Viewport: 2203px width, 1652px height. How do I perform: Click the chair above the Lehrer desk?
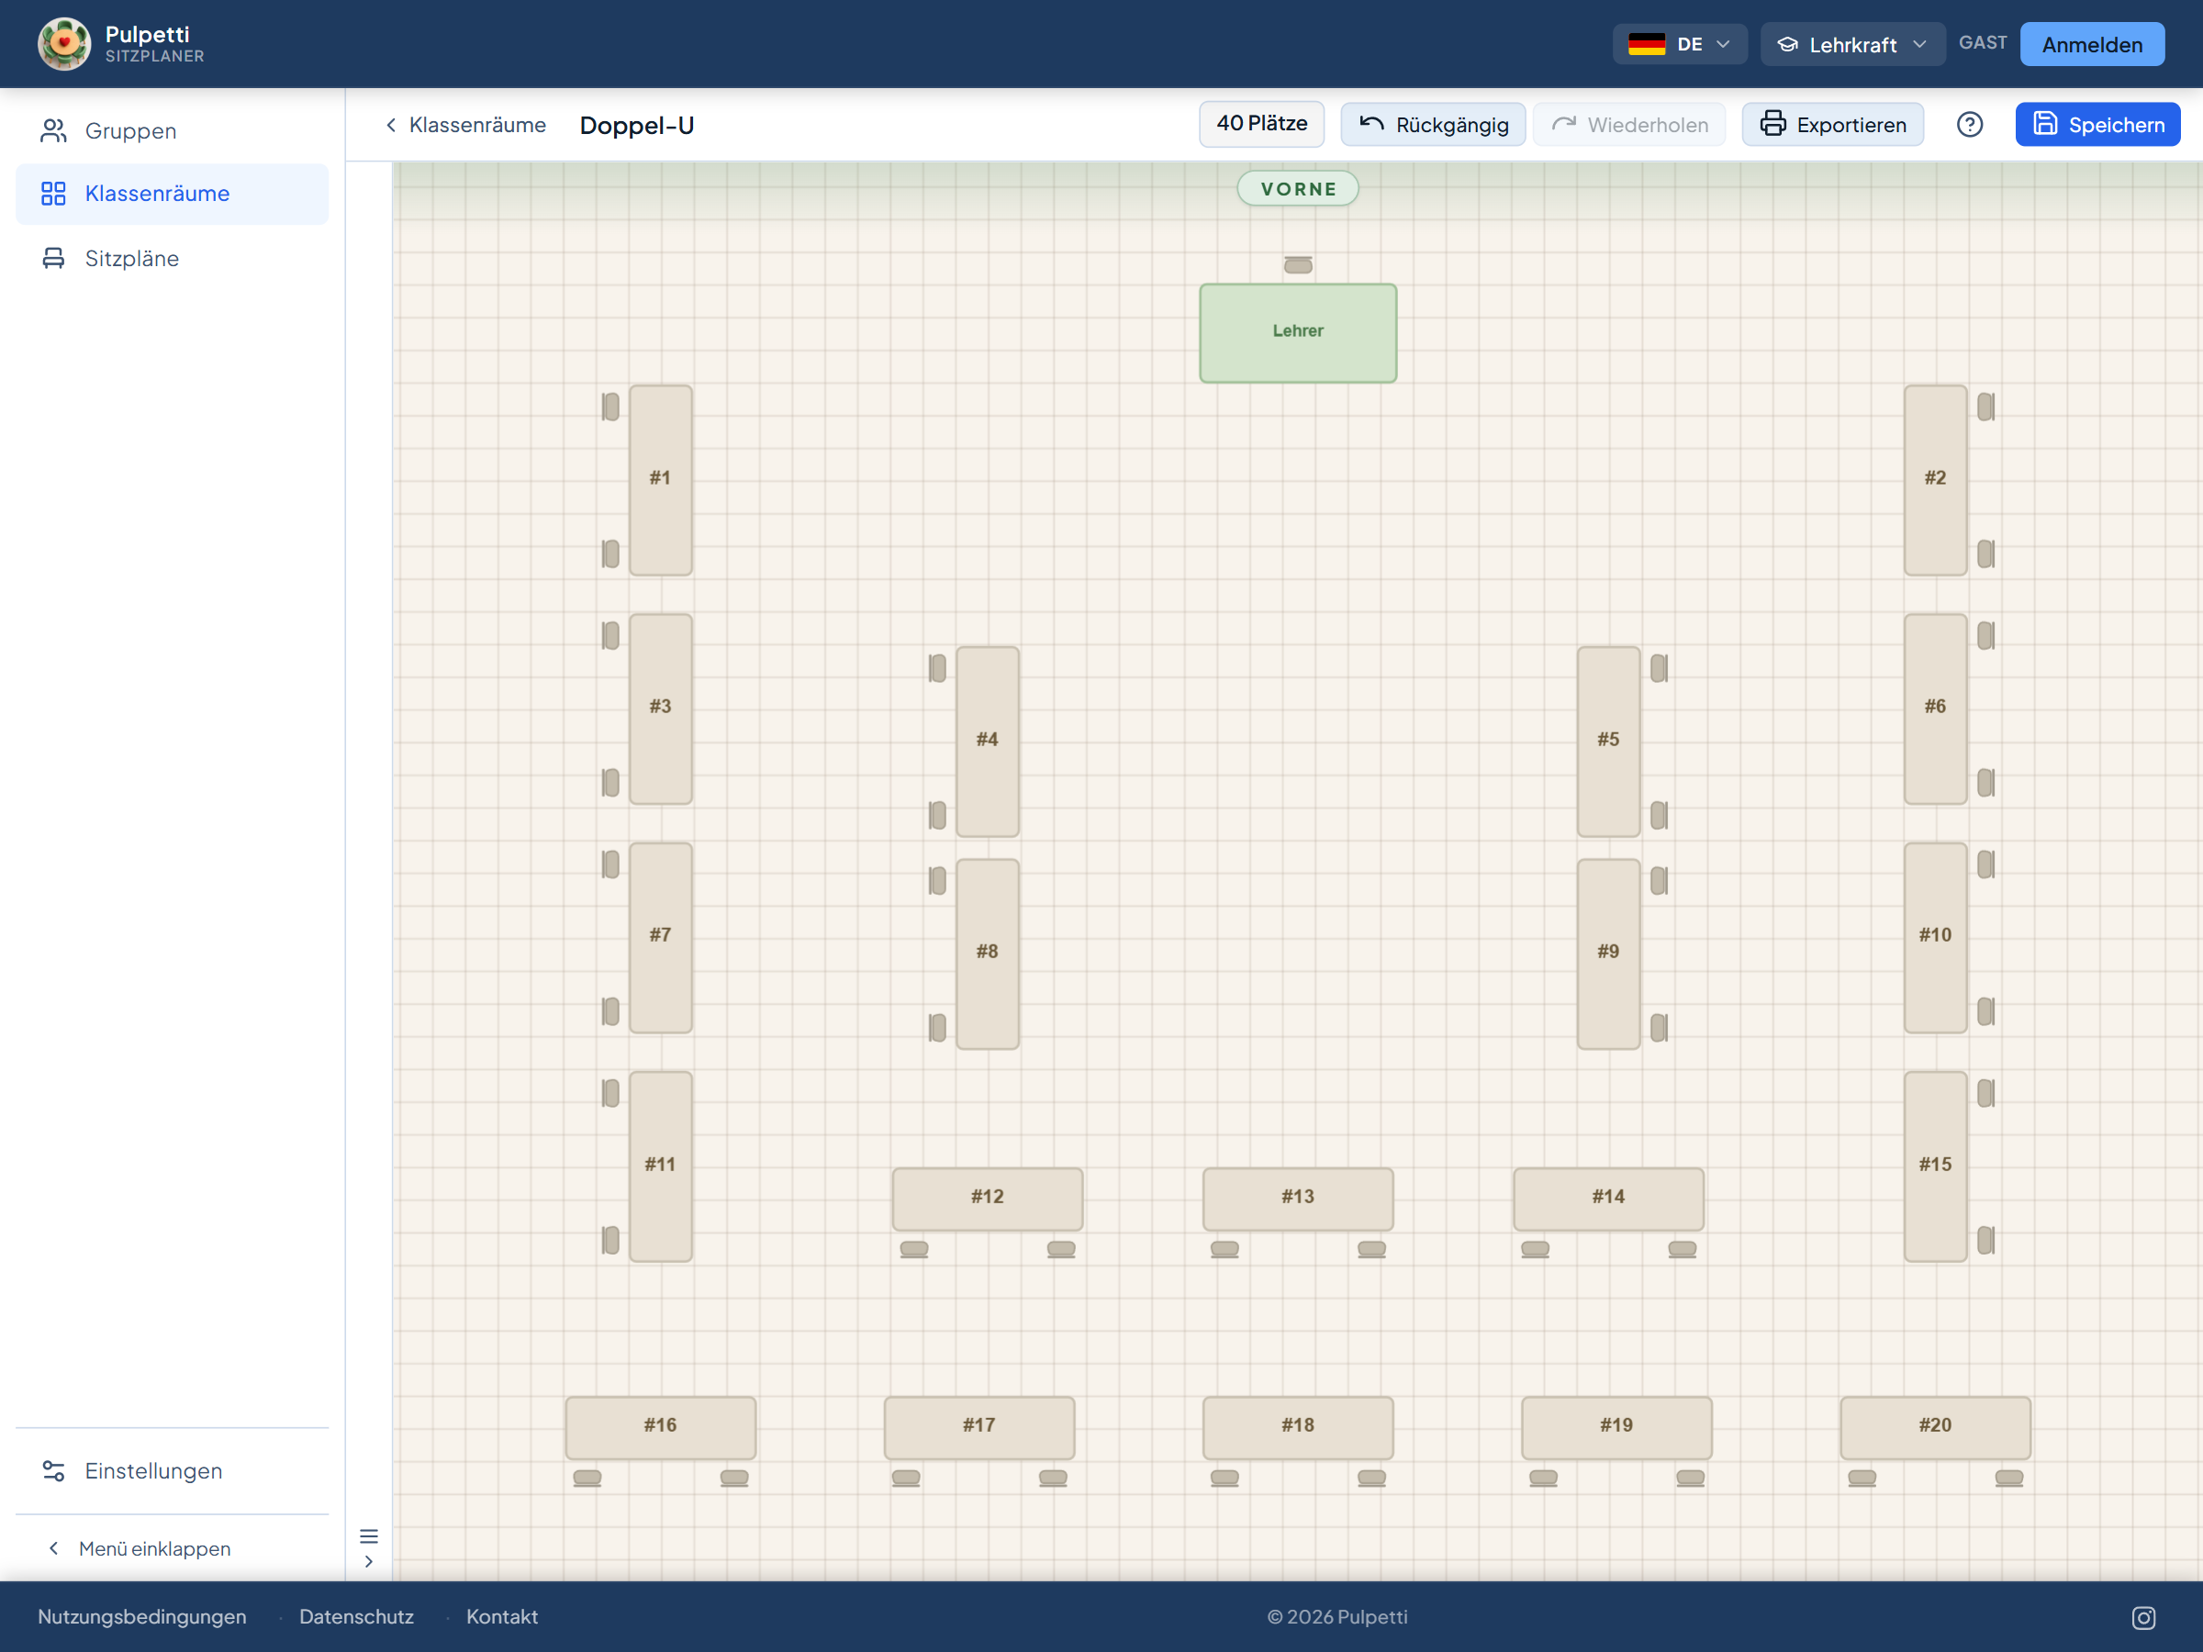(x=1298, y=265)
